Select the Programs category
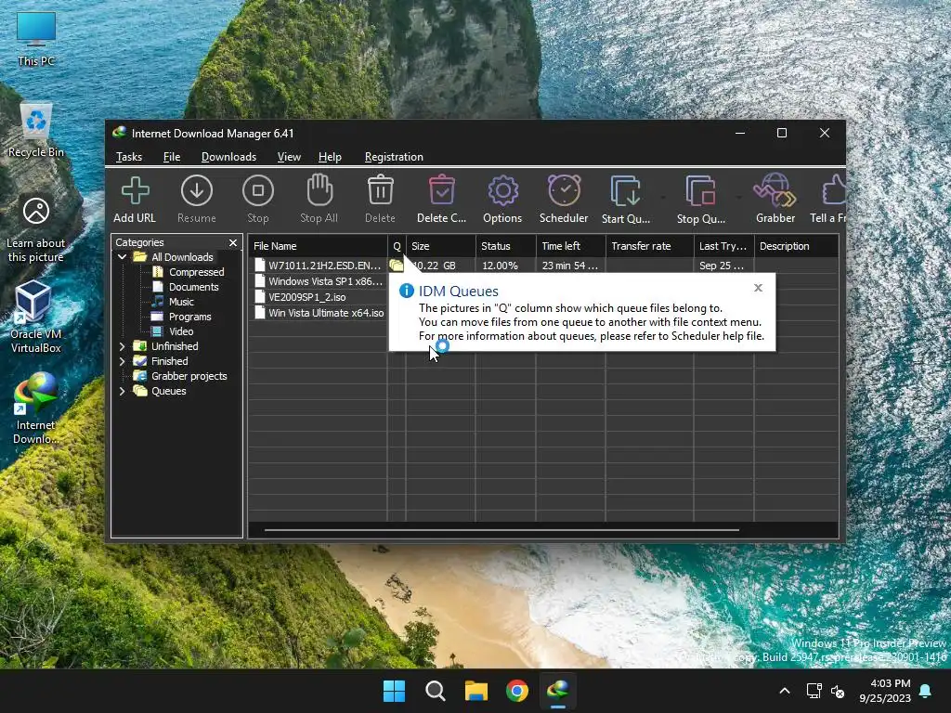The image size is (951, 713). pyautogui.click(x=182, y=317)
